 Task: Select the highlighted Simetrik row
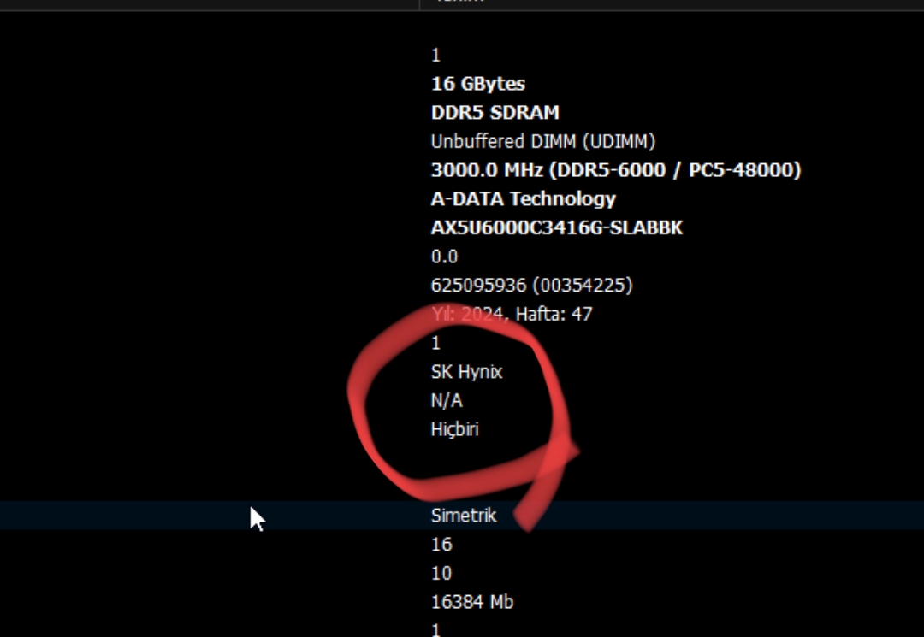(x=463, y=516)
